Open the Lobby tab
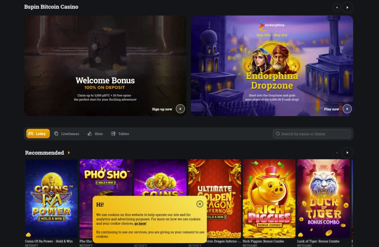This screenshot has width=379, height=247. tap(38, 133)
